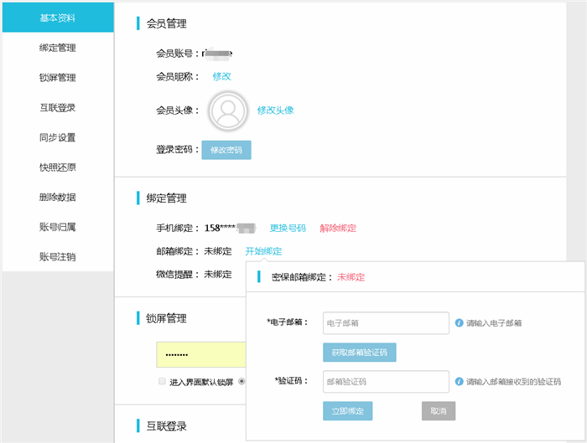
Task: Click the 电子邮箱 input field
Action: (386, 322)
